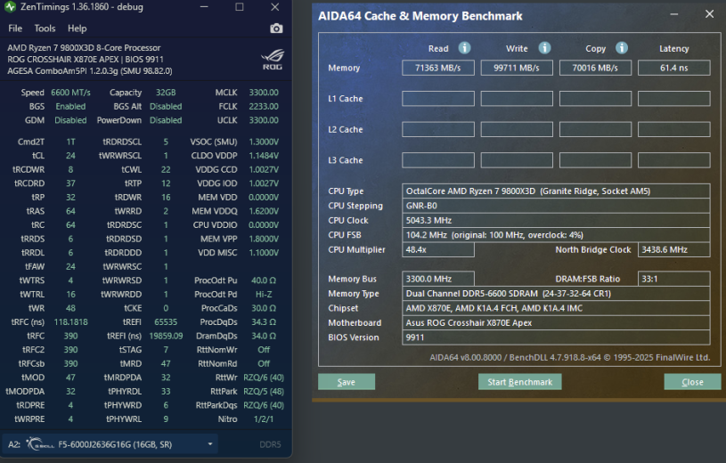Select CPU FSB value 104.2 MHz
Image resolution: width=726 pixels, height=463 pixels.
(556, 235)
